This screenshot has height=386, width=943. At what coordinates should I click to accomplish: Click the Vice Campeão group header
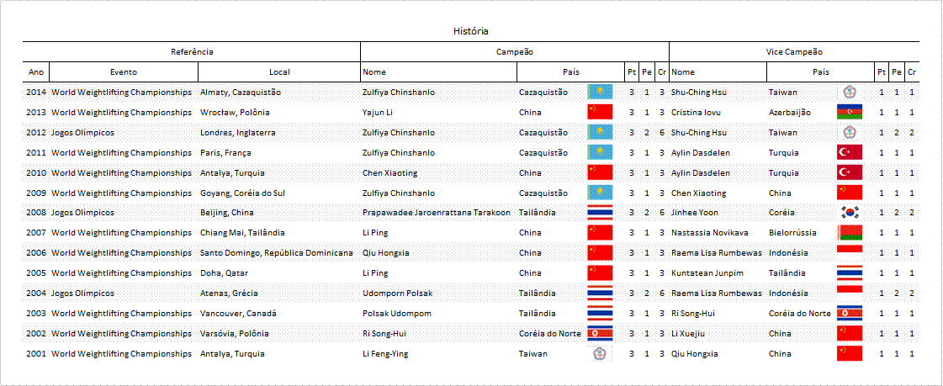794,52
